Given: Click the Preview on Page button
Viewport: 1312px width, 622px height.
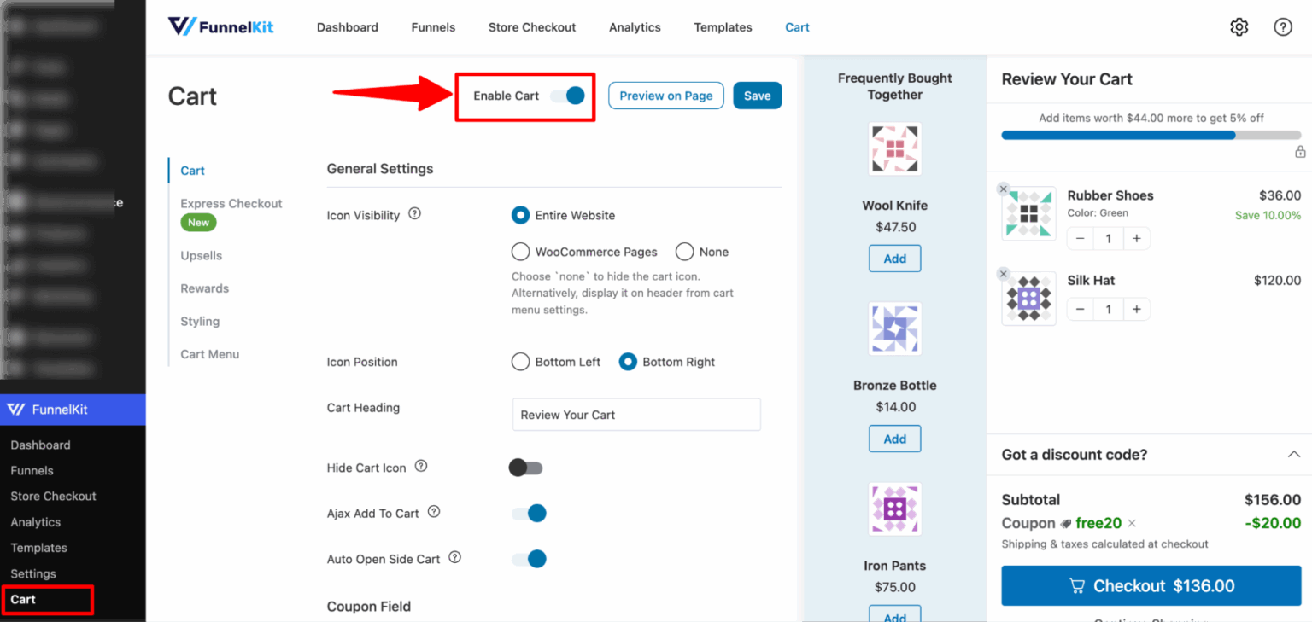Looking at the screenshot, I should point(665,96).
